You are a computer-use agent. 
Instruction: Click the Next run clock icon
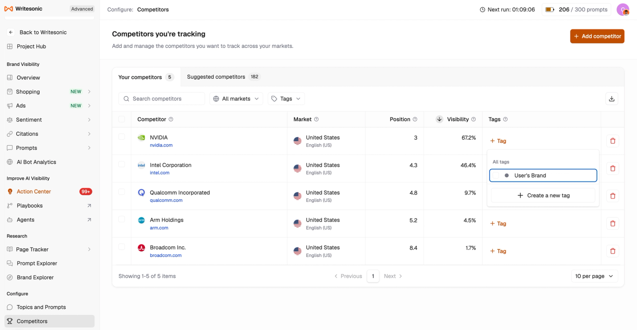pyautogui.click(x=482, y=10)
